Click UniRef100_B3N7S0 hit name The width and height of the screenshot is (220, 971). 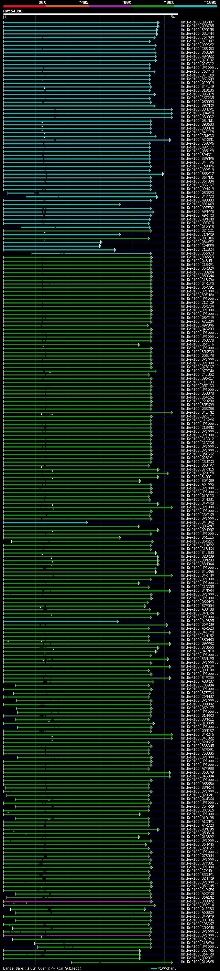point(197,667)
